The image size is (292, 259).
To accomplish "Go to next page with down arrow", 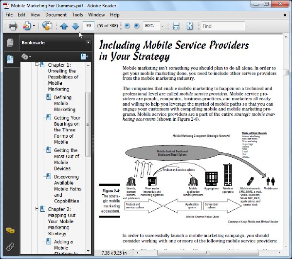I will point(75,26).
